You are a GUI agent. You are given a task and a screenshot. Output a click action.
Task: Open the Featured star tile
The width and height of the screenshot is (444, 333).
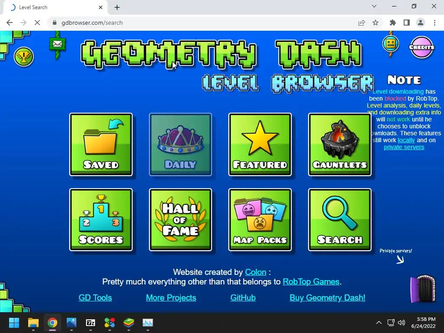tap(260, 144)
